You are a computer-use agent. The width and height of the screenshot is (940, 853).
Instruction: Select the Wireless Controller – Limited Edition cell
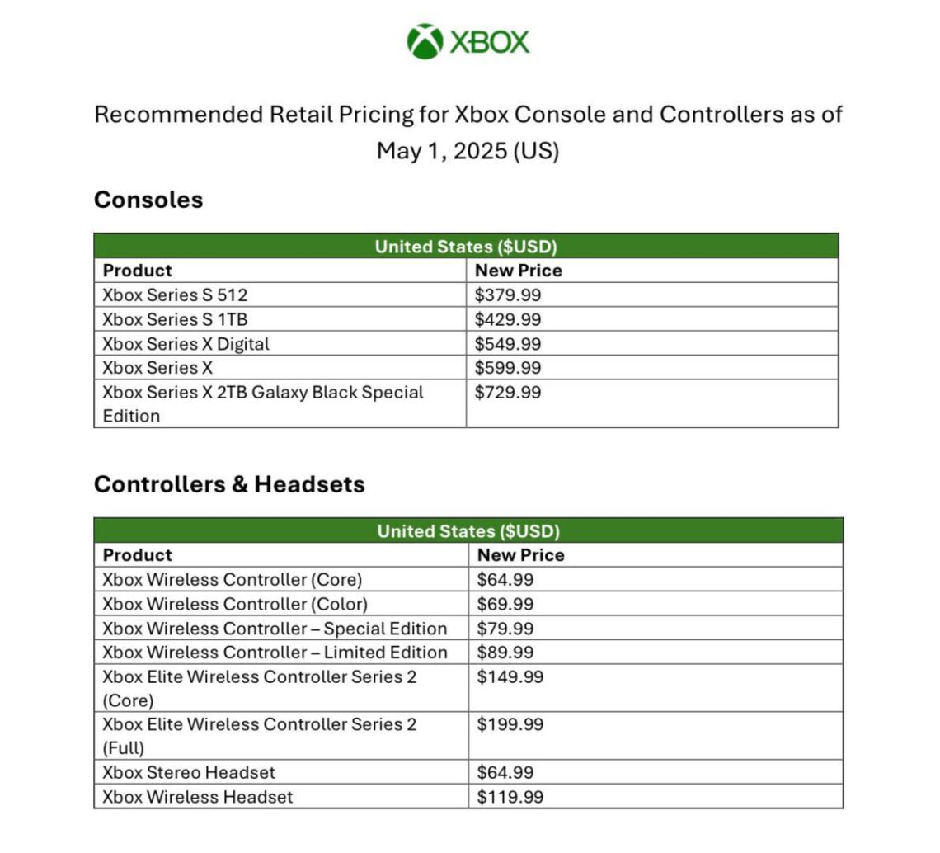(x=275, y=653)
